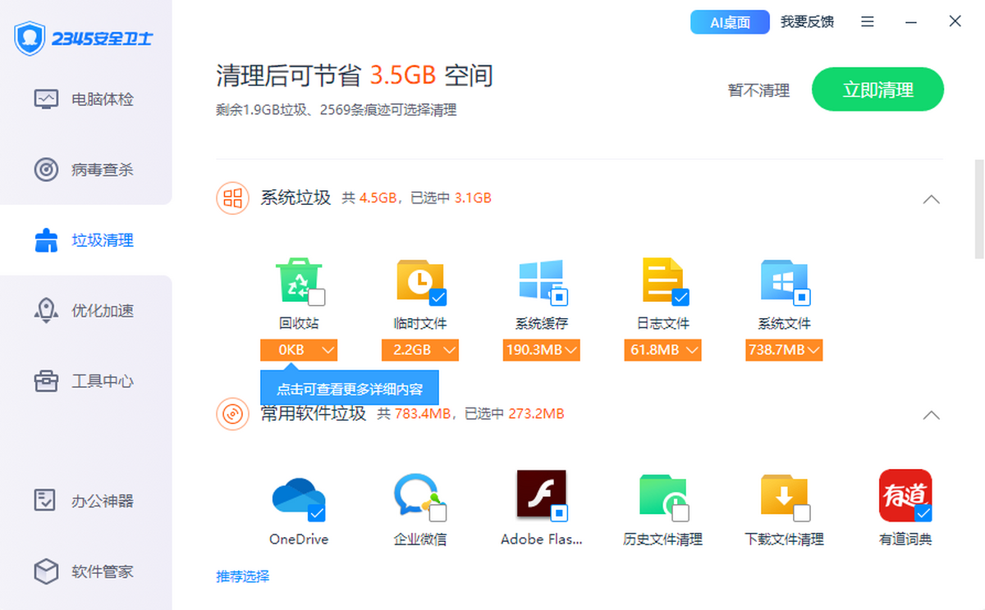
Task: Click the 软件管家 box icon
Action: pos(46,571)
